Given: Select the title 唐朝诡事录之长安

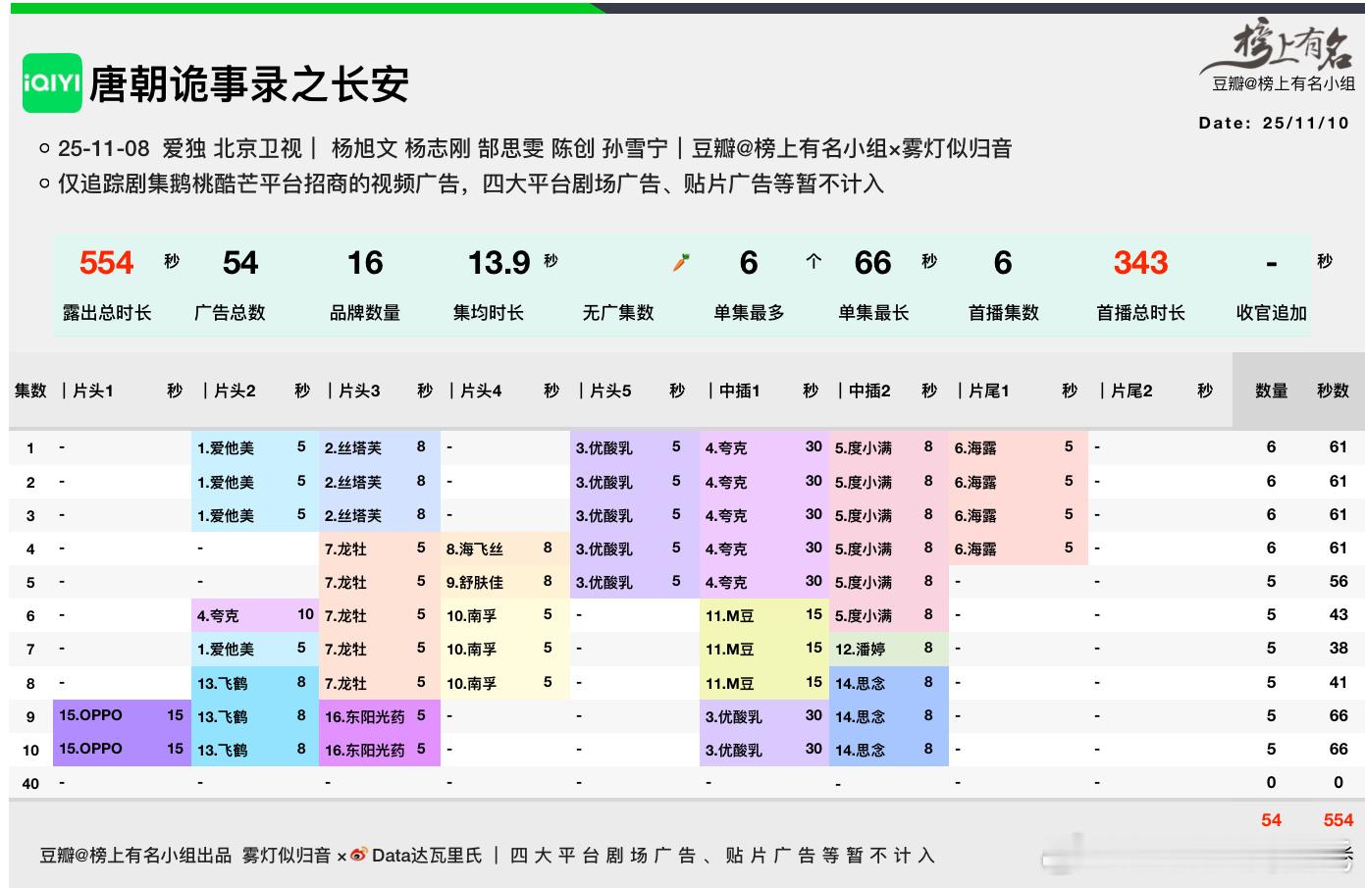Looking at the screenshot, I should click(x=249, y=84).
